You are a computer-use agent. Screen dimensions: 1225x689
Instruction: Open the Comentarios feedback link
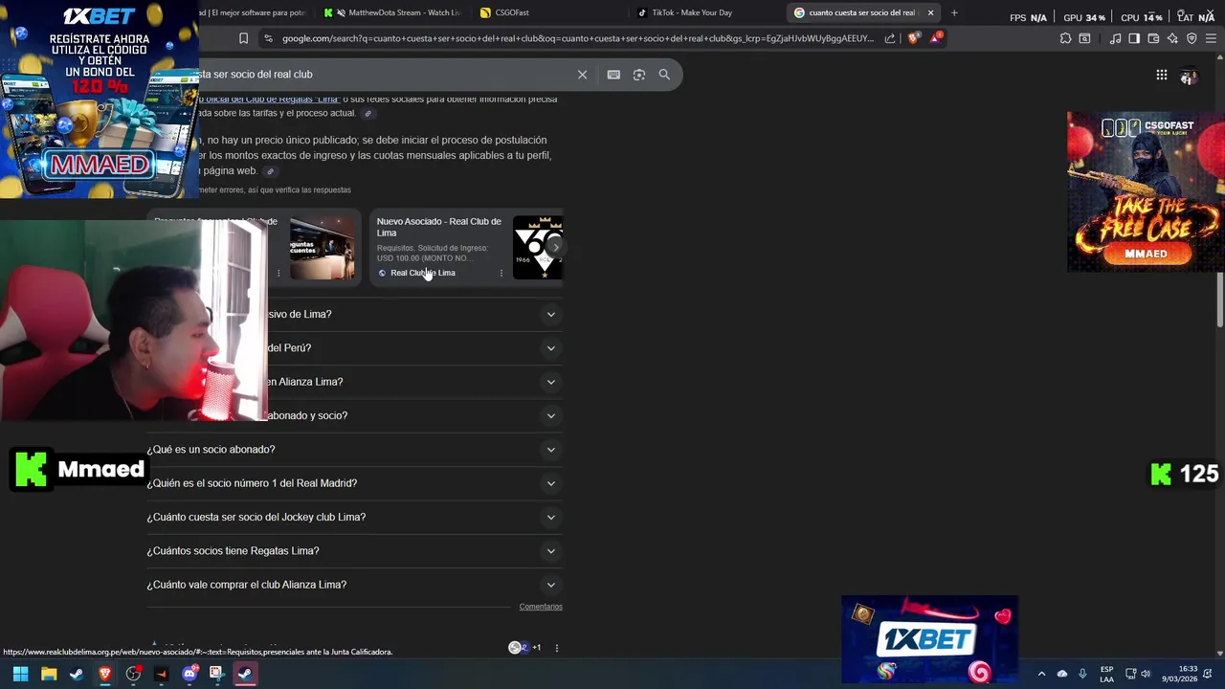tap(541, 607)
